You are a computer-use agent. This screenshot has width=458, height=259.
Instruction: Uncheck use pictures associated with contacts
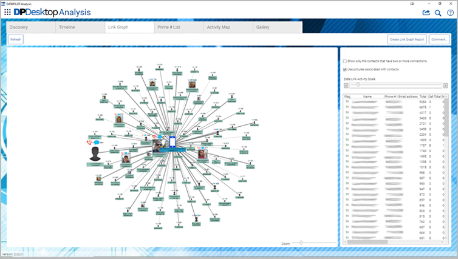tap(345, 69)
